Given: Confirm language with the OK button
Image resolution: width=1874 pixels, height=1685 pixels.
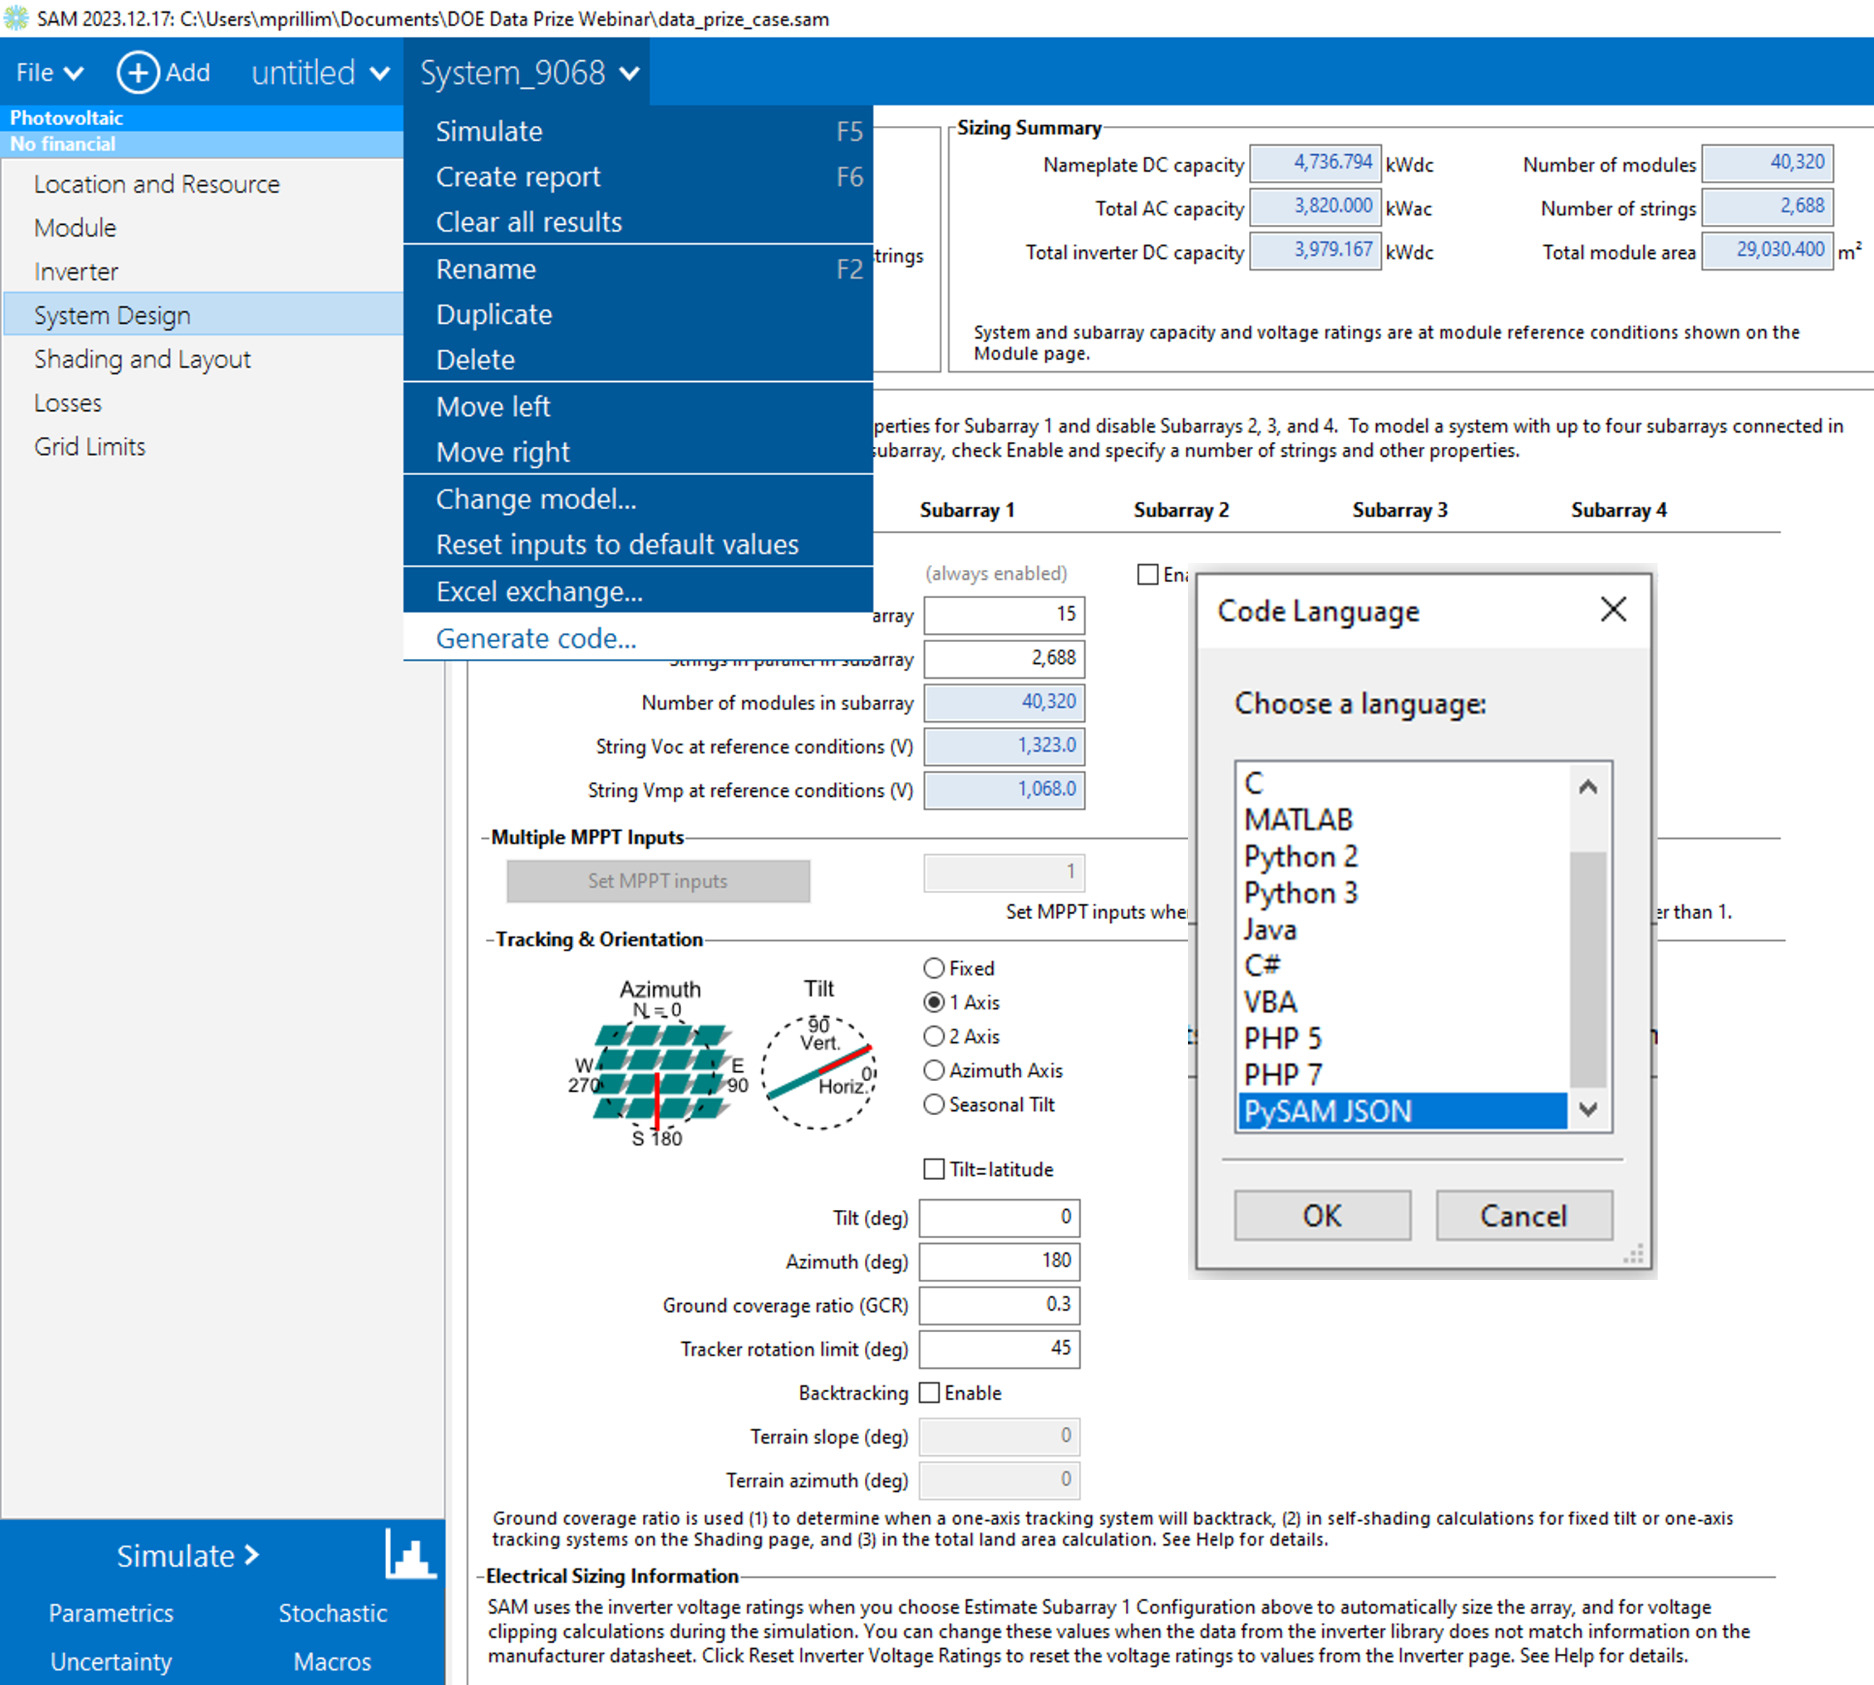Looking at the screenshot, I should (x=1321, y=1215).
